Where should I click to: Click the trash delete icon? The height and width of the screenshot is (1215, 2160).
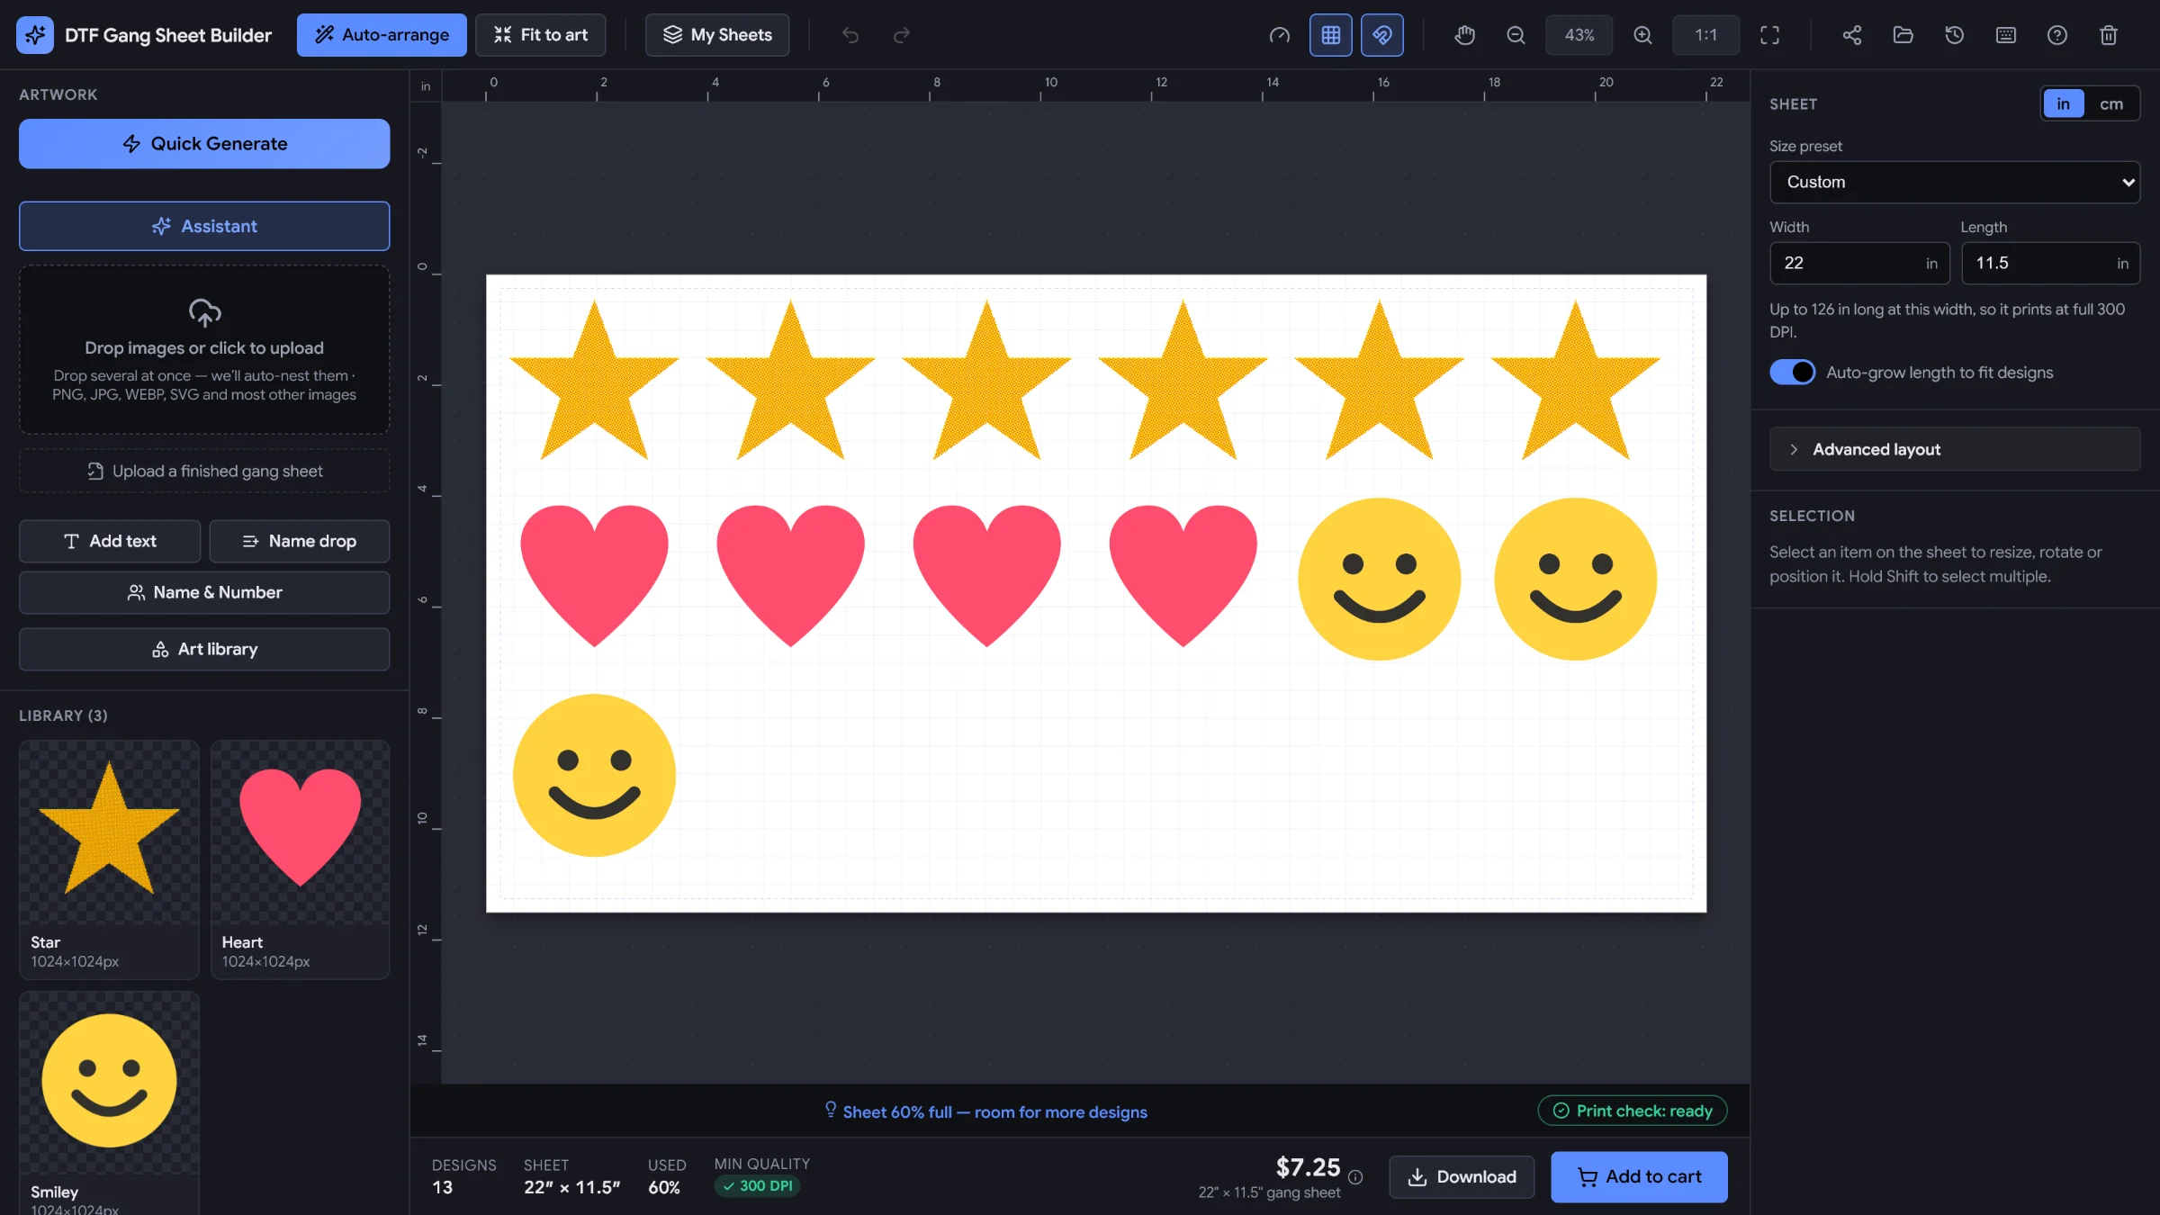2108,35
